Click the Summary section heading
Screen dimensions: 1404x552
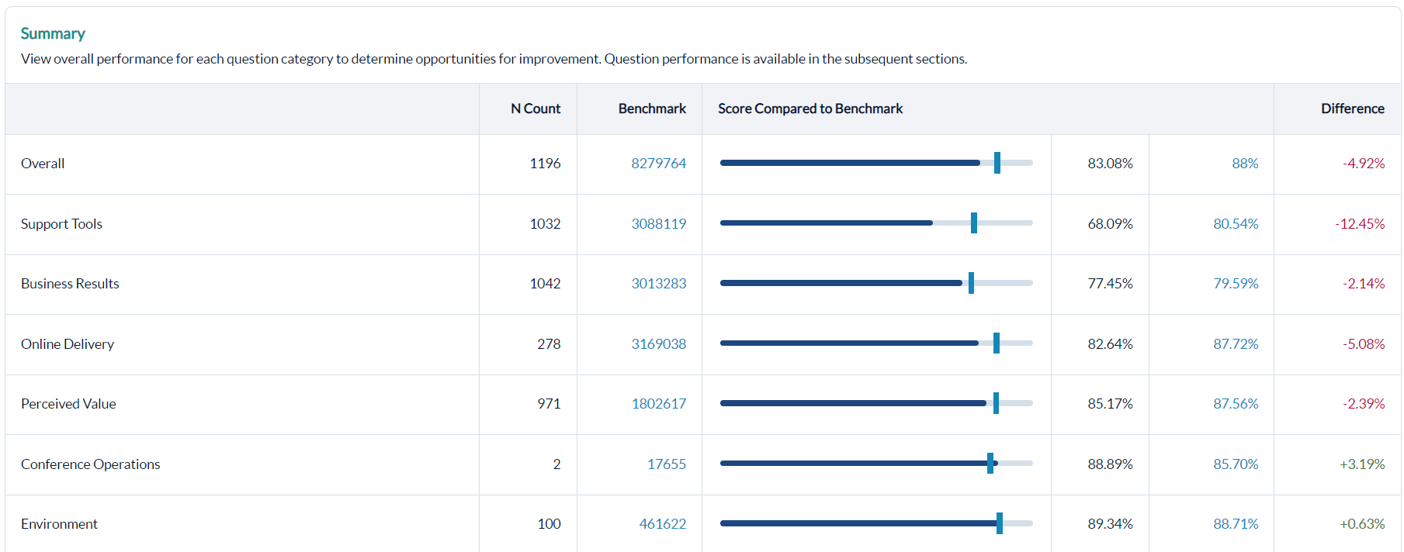[x=53, y=33]
